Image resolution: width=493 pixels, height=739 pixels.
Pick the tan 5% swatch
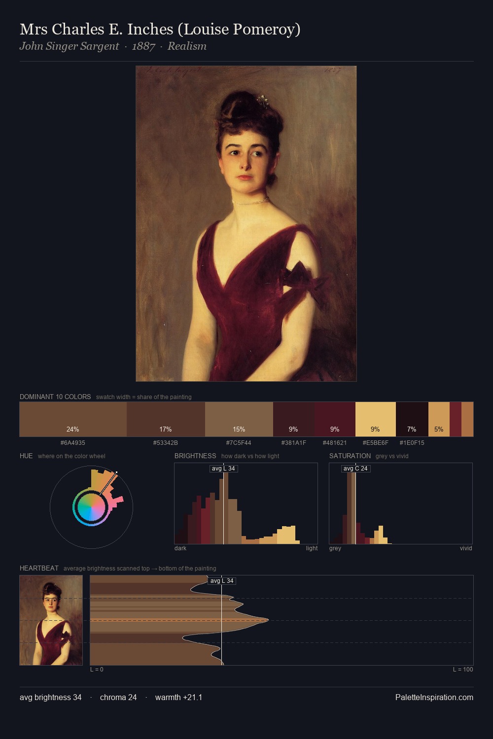click(x=439, y=419)
